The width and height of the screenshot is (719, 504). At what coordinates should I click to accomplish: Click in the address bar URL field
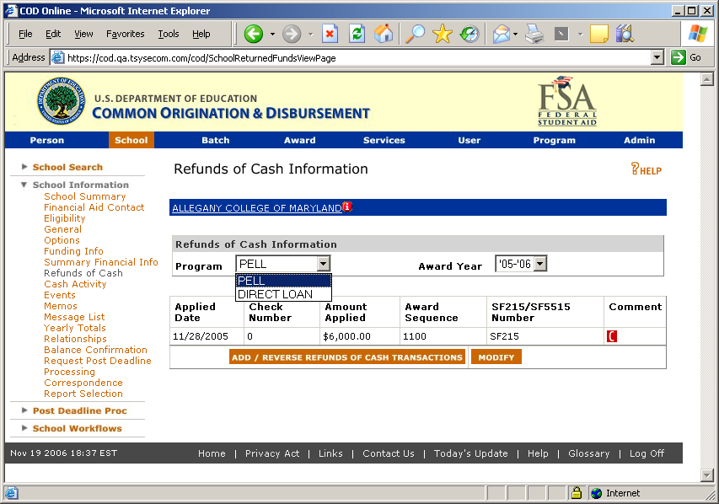pyautogui.click(x=354, y=58)
